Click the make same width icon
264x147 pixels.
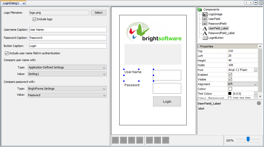(x=149, y=140)
